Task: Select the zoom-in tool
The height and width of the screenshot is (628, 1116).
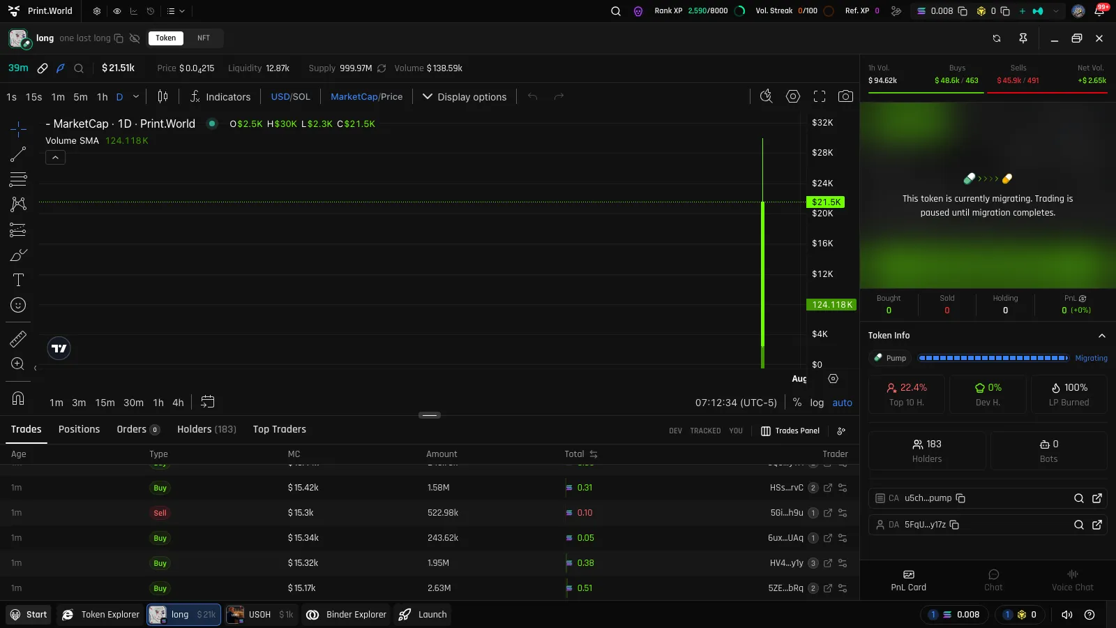Action: tap(18, 364)
